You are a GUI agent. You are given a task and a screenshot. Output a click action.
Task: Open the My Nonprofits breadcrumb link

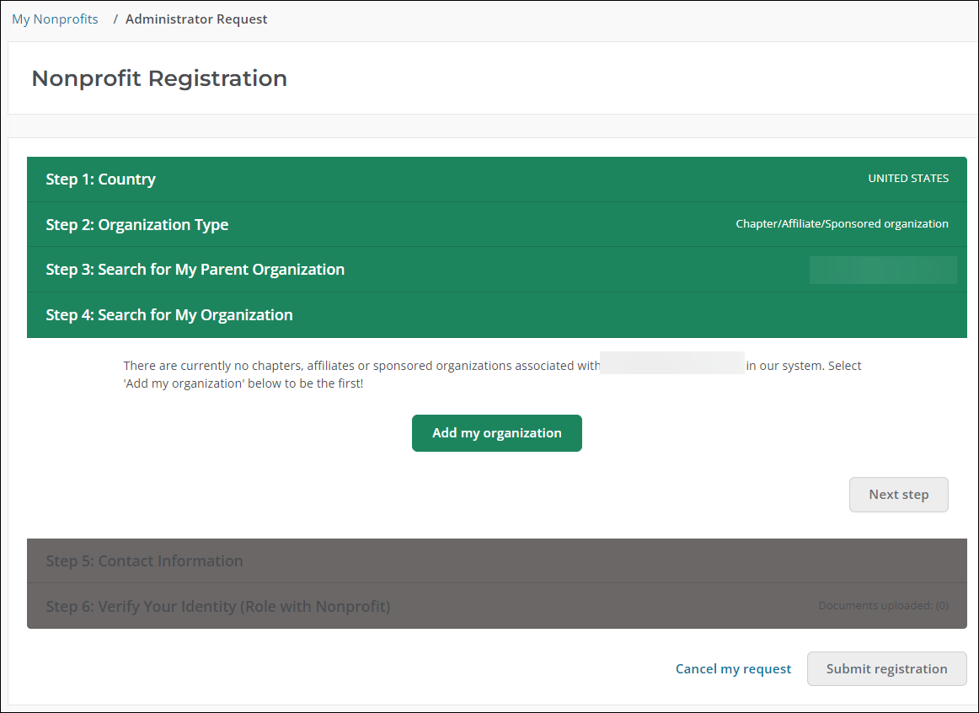coord(55,19)
